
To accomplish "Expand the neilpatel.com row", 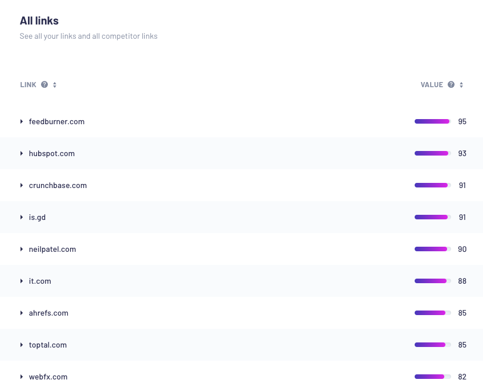I will (x=22, y=249).
